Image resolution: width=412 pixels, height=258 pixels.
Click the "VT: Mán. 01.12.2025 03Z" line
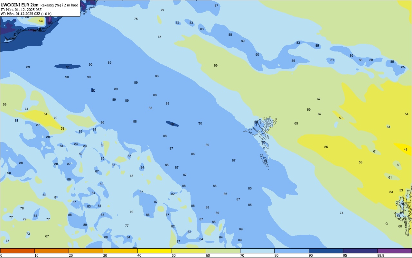click(x=20, y=14)
